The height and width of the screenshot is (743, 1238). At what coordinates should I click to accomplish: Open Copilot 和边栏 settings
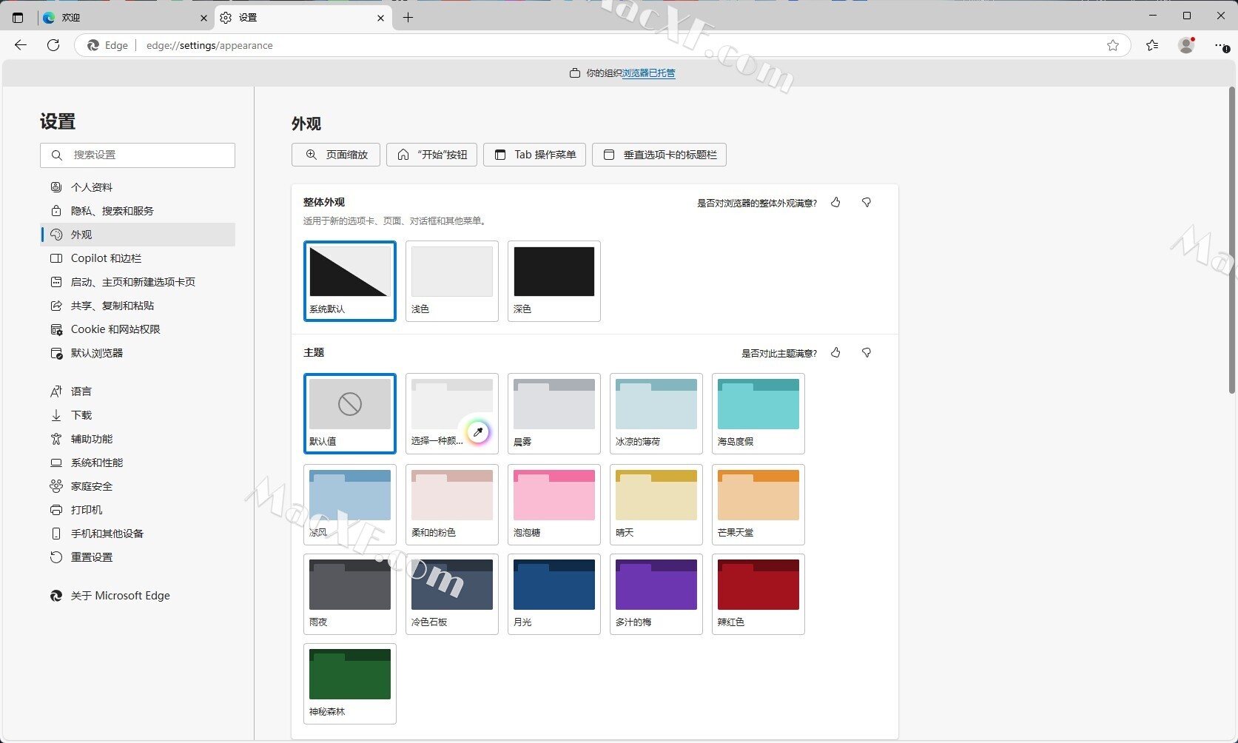pyautogui.click(x=138, y=258)
